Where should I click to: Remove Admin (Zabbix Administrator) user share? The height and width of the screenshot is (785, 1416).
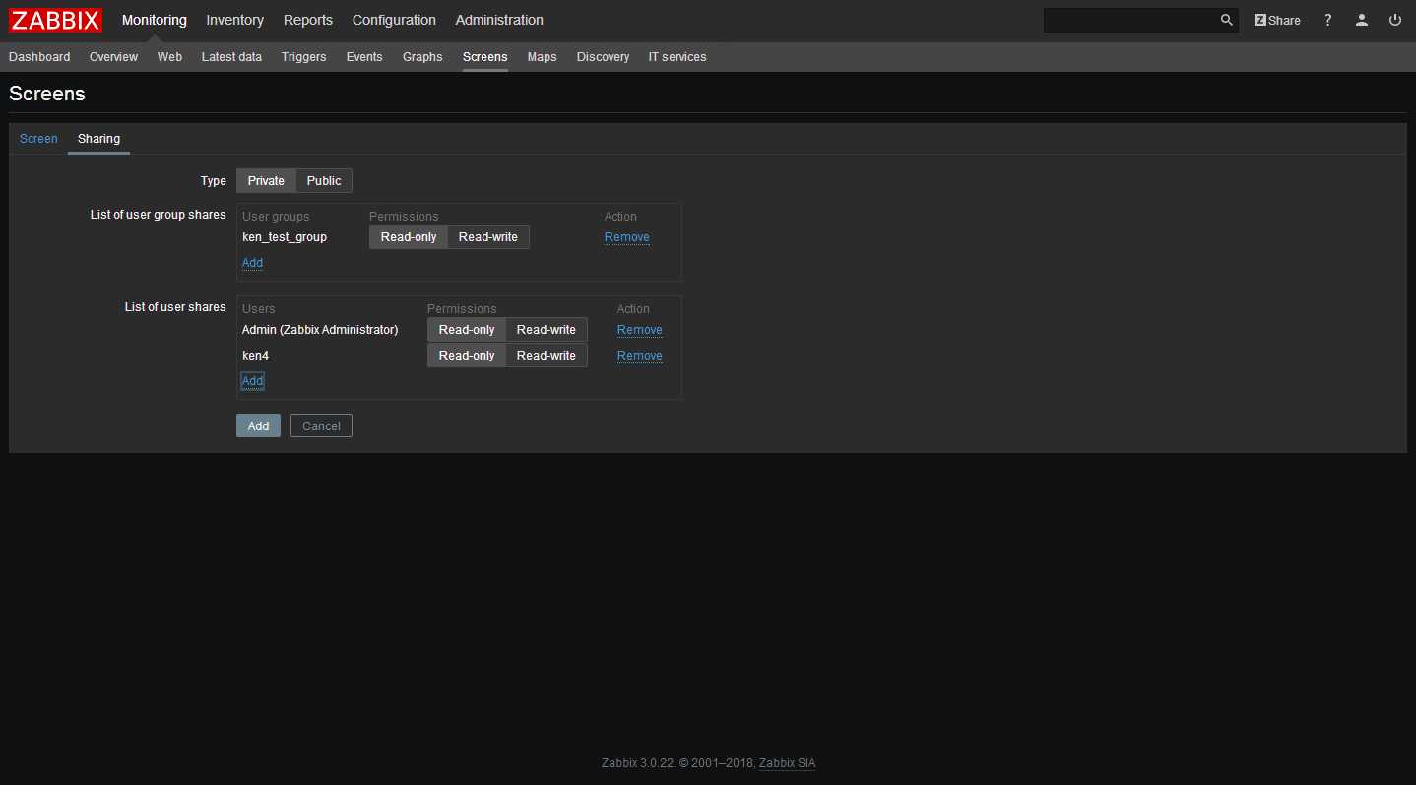click(x=640, y=330)
